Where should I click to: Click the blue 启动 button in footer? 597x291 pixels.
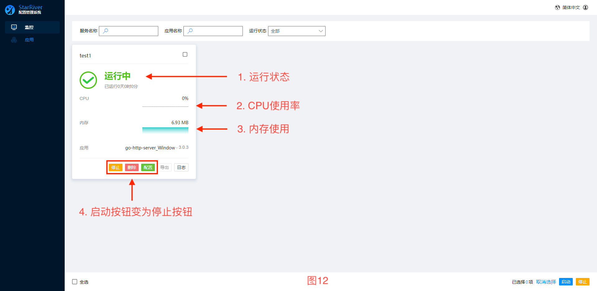tap(566, 282)
